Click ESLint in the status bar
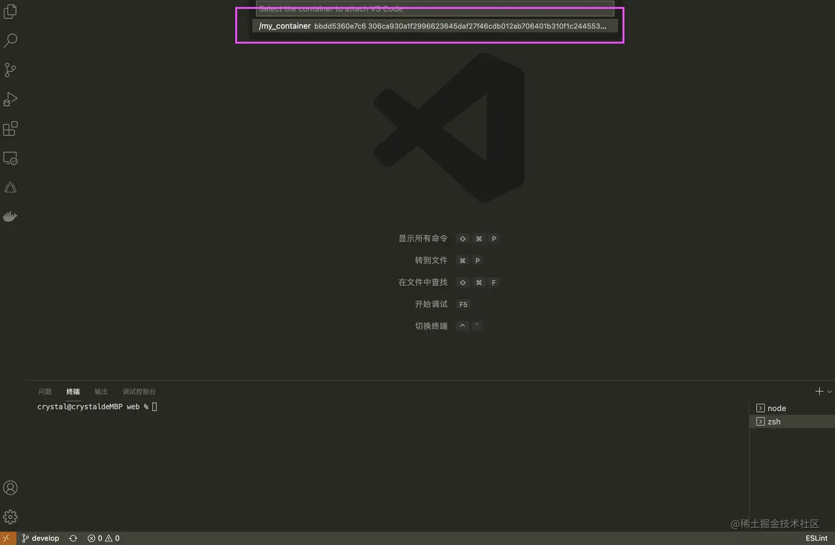835x545 pixels. pos(816,538)
